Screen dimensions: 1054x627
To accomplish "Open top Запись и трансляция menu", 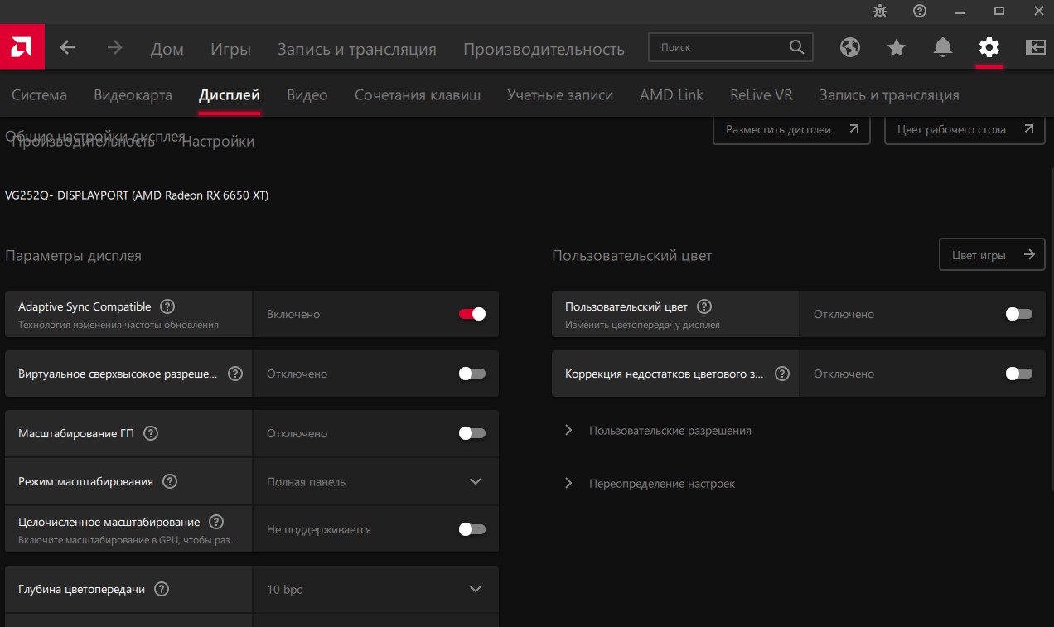I will click(357, 49).
